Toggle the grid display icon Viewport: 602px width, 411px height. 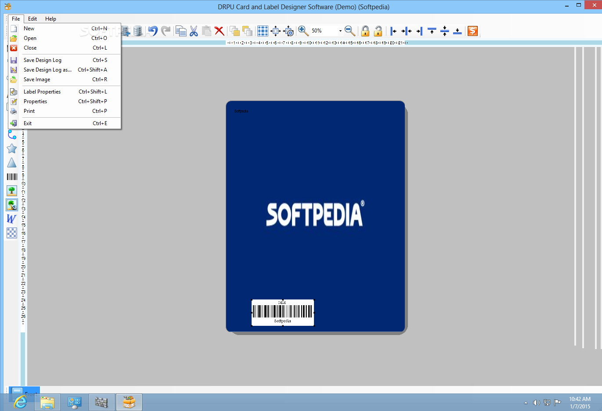pos(263,31)
